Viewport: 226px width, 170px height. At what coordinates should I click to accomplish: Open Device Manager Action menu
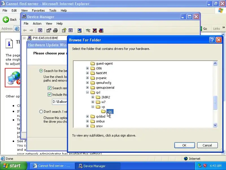(37, 24)
